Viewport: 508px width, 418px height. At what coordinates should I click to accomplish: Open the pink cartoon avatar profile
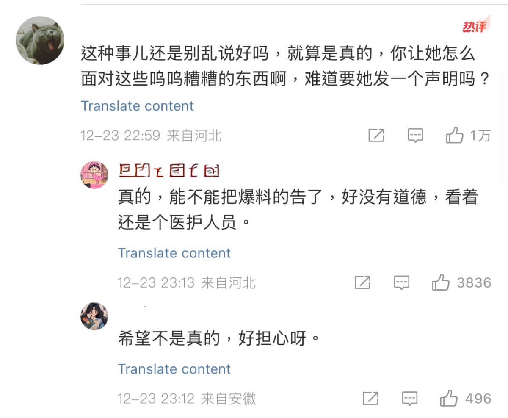coord(94,174)
